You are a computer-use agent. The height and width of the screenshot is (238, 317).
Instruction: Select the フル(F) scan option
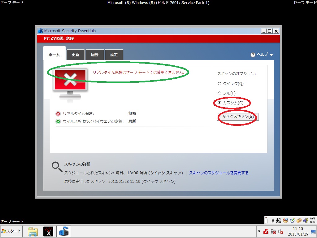pos(226,93)
